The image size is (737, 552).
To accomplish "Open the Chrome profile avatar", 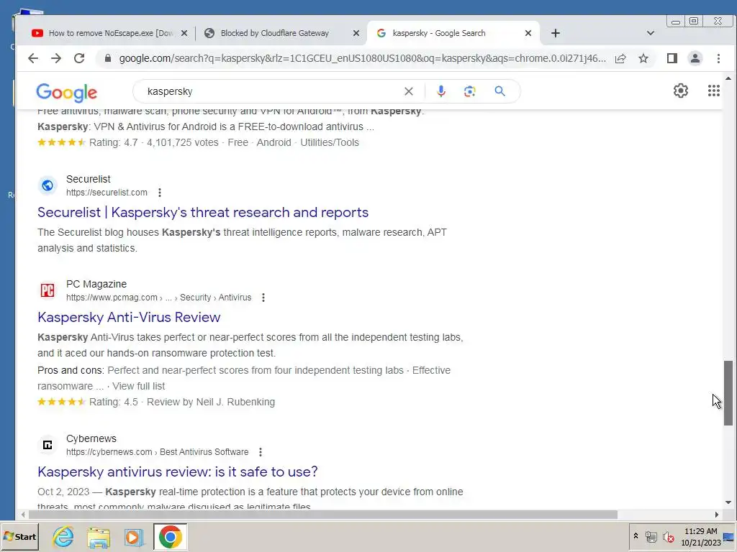I will tap(695, 58).
